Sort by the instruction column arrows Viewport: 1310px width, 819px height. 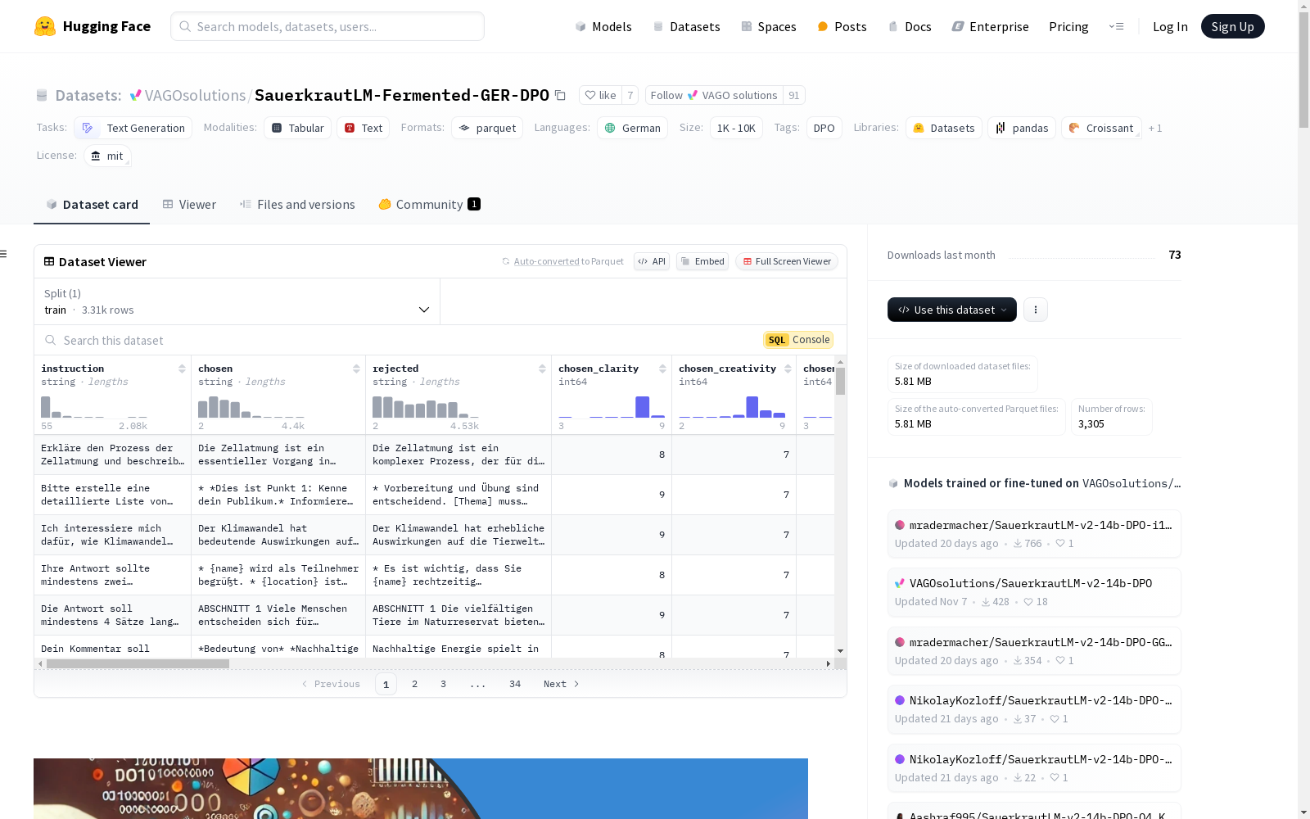click(182, 369)
